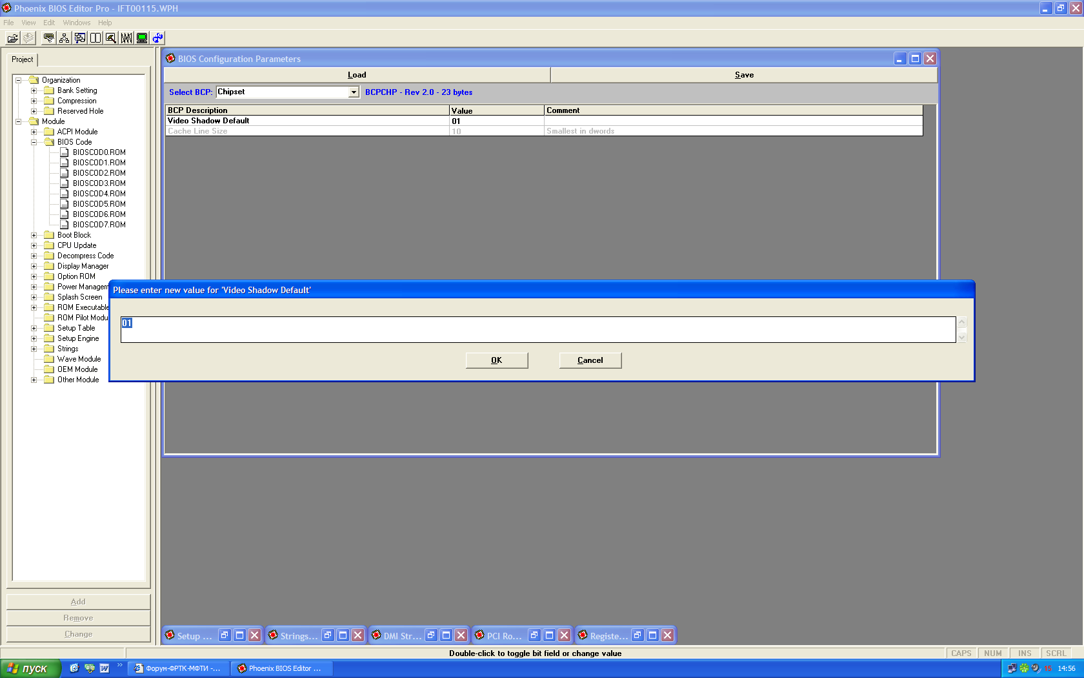
Task: Open the View menu
Action: point(28,23)
